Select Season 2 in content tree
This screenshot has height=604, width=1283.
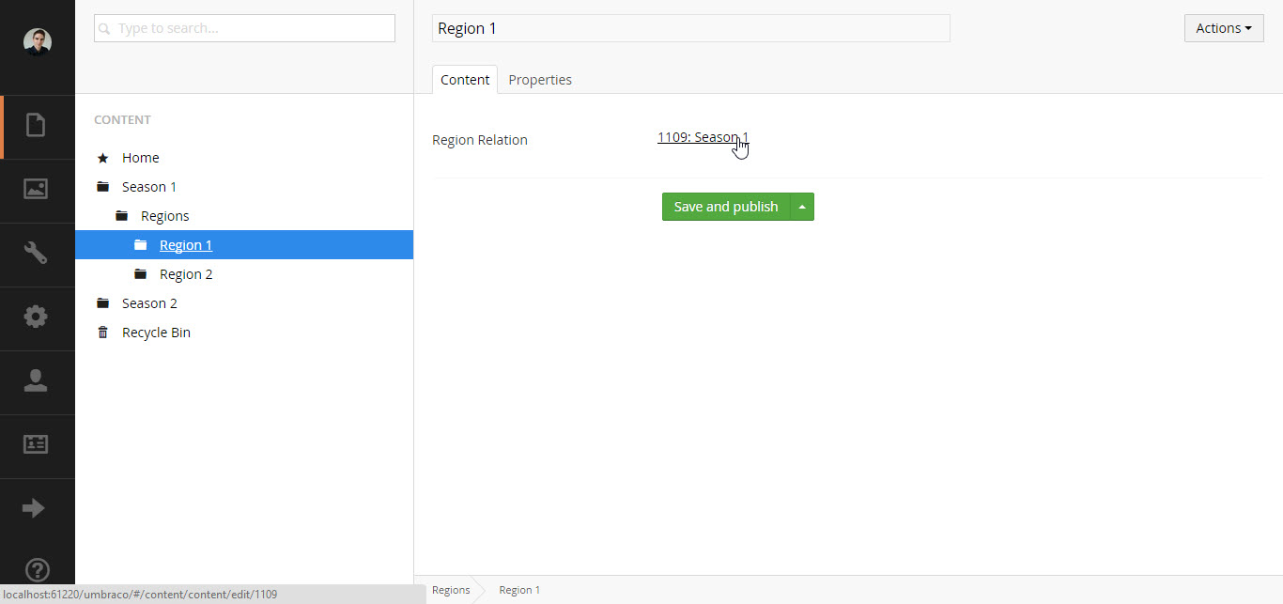point(149,303)
